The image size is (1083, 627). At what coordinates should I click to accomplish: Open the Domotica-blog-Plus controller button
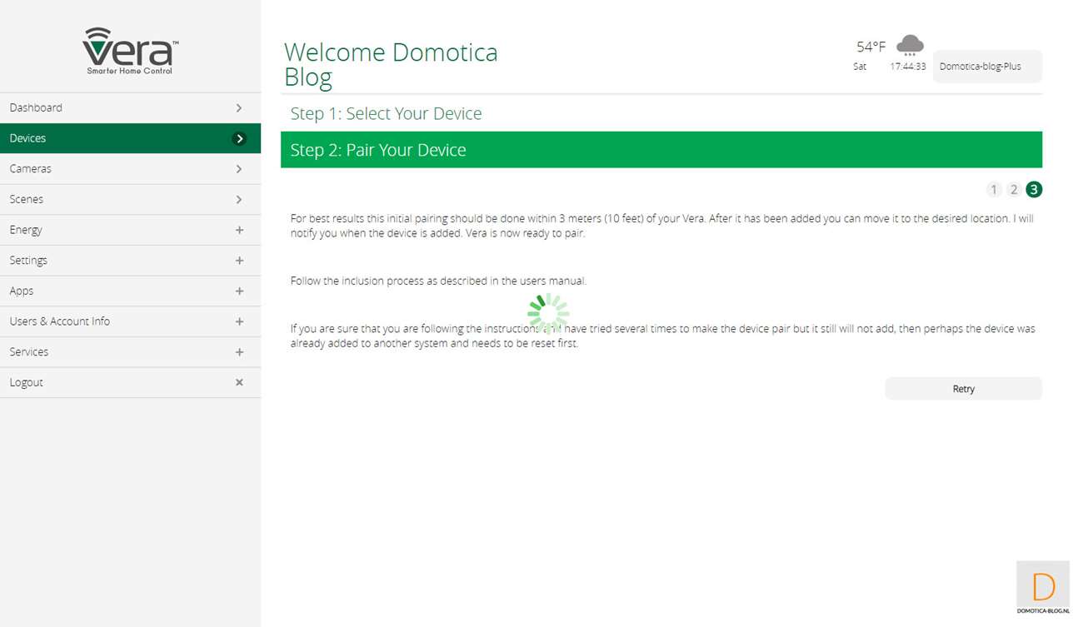coord(987,67)
